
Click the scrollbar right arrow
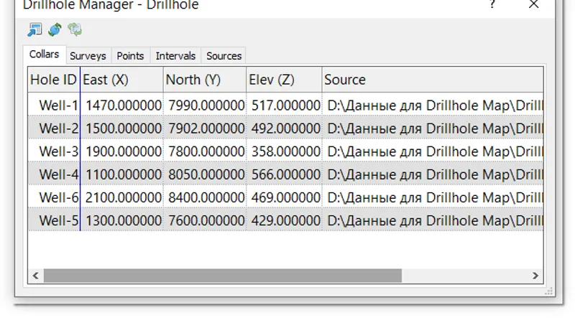coord(535,276)
